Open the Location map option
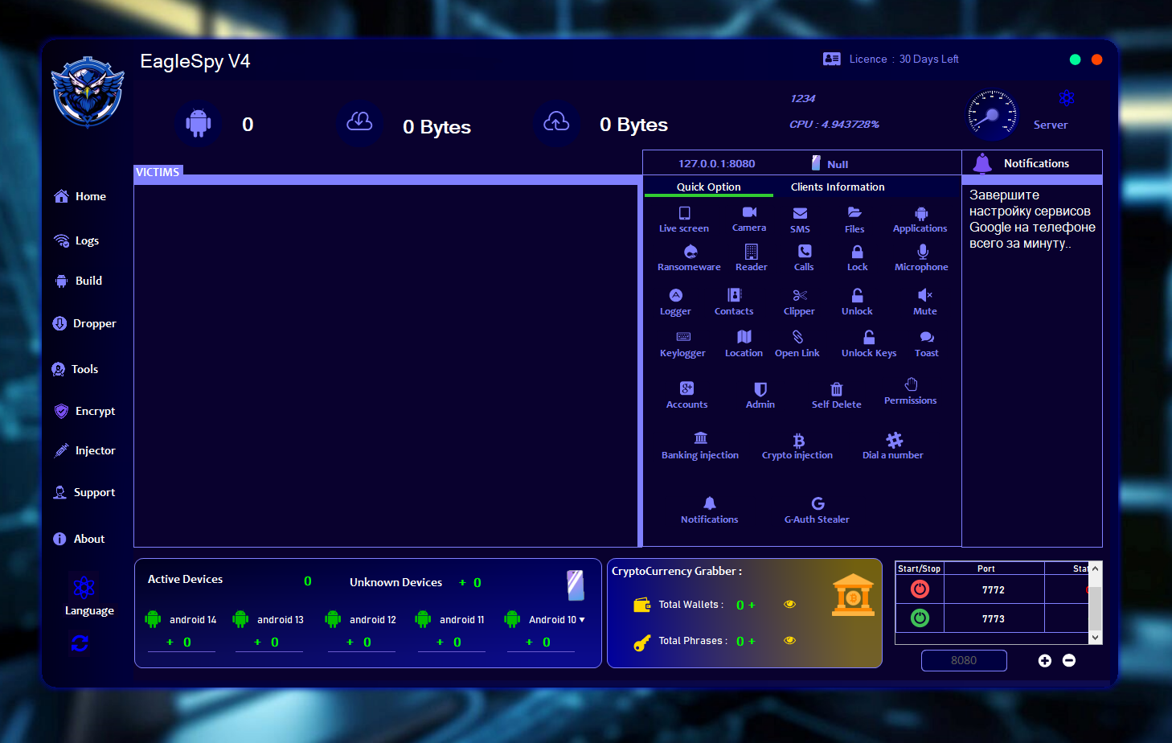The width and height of the screenshot is (1172, 743). click(x=744, y=343)
